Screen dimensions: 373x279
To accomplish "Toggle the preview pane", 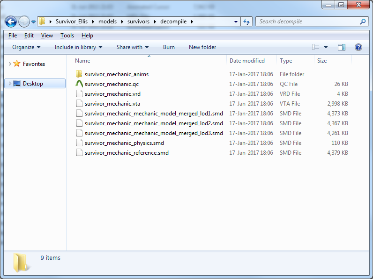I will coord(342,47).
